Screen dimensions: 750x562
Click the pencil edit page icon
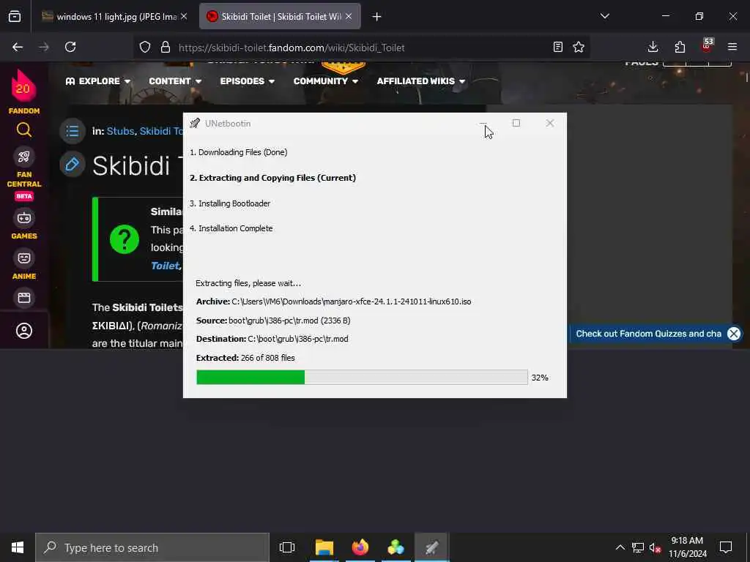click(73, 165)
